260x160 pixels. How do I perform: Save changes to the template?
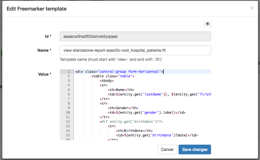(195, 149)
